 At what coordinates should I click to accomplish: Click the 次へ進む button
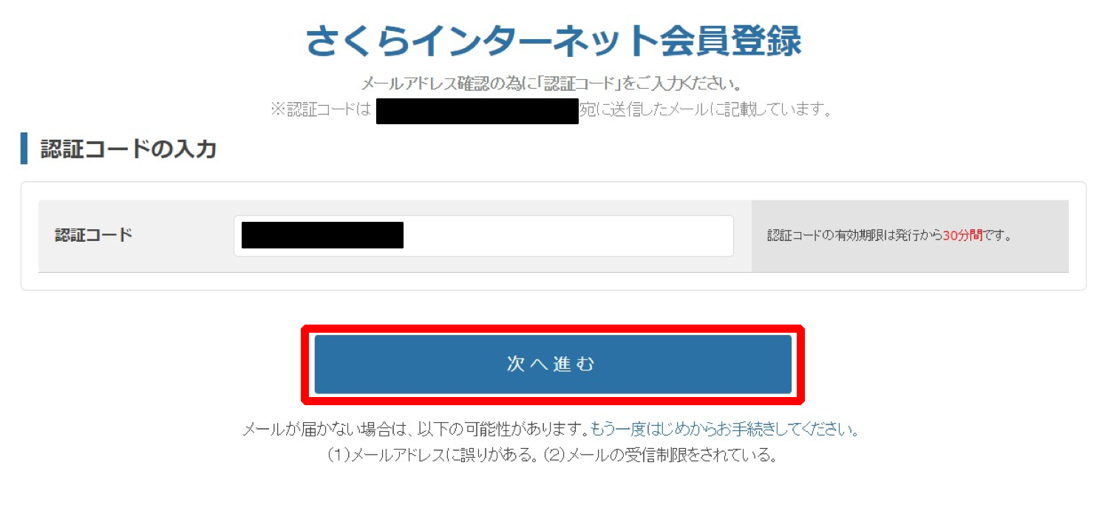pos(553,364)
